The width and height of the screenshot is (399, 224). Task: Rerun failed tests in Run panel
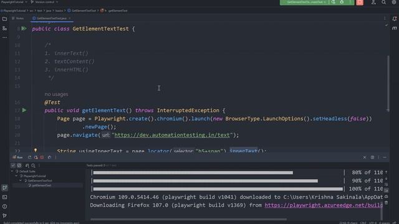click(36, 157)
